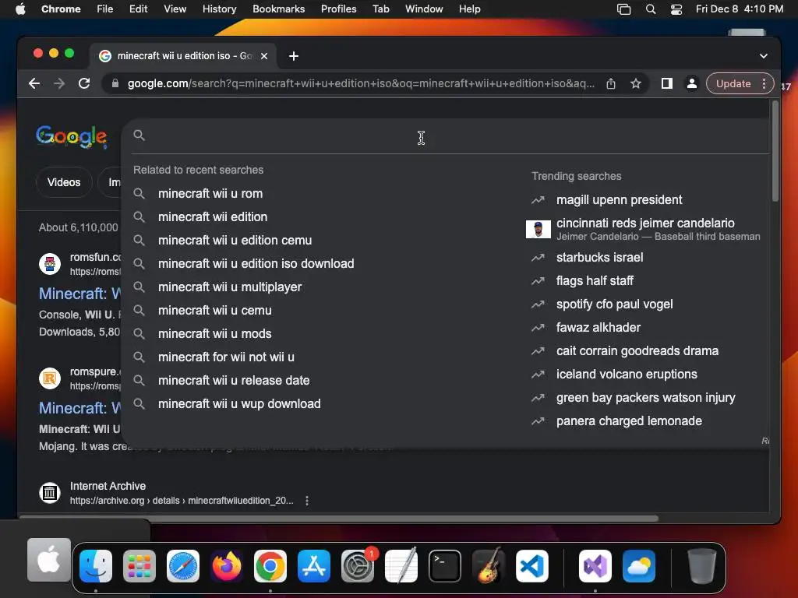This screenshot has height=598, width=798.
Task: Open the Apple menu
Action: tap(20, 9)
